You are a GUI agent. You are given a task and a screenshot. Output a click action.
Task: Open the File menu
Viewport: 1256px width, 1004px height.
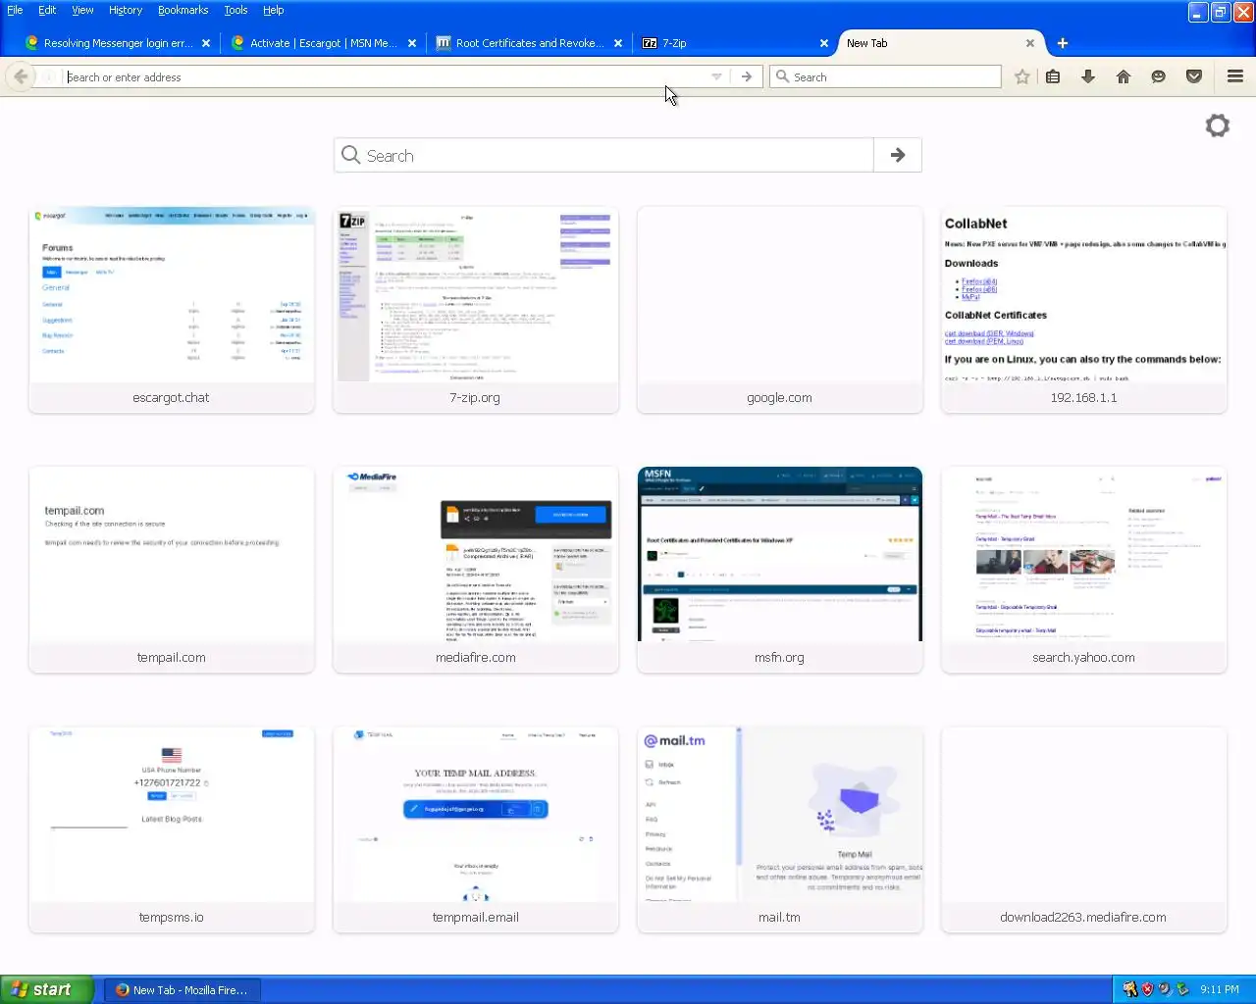[x=15, y=10]
